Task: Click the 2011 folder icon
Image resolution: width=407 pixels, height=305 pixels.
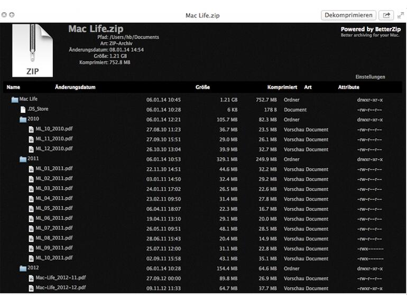Action: 23,159
